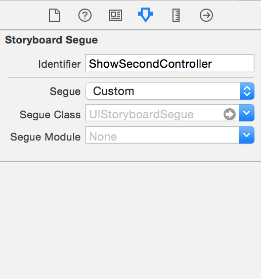Click the Identifier field with ShowSecondController
The height and width of the screenshot is (279, 261).
point(170,63)
